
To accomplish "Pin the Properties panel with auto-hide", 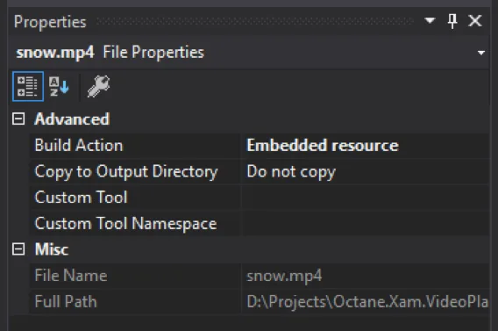I will click(x=452, y=21).
